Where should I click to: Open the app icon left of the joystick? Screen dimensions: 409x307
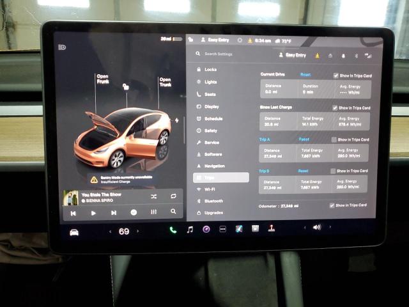[256, 228]
